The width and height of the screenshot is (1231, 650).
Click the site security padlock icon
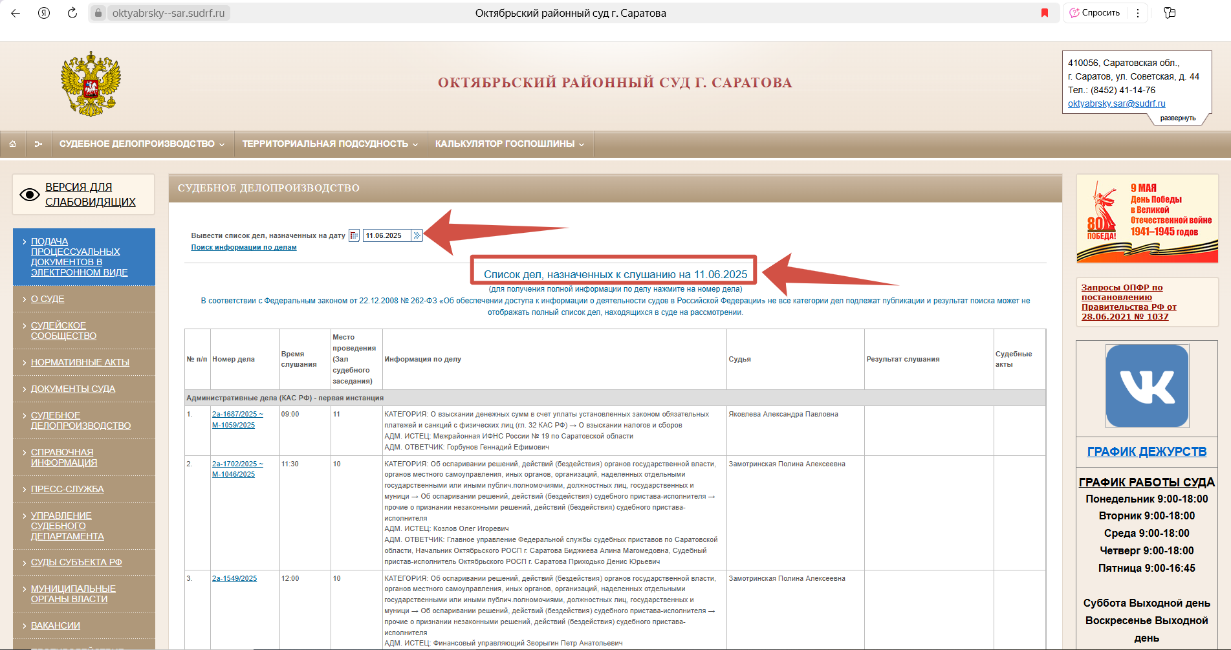(98, 13)
